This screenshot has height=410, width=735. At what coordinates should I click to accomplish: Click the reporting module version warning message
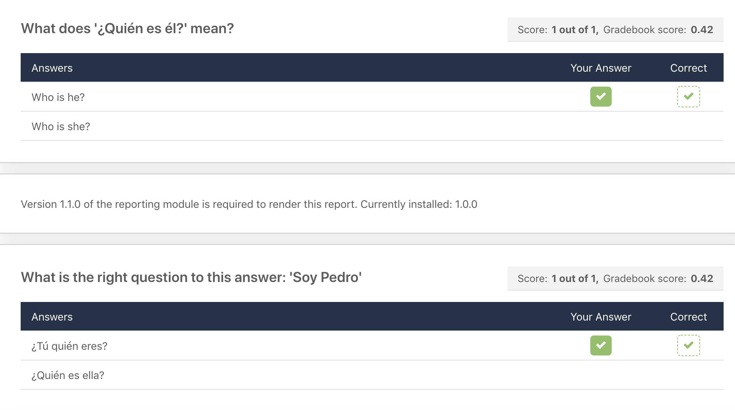click(249, 204)
